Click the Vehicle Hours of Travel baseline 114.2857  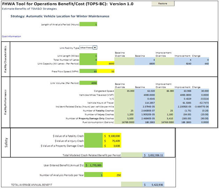145,103
